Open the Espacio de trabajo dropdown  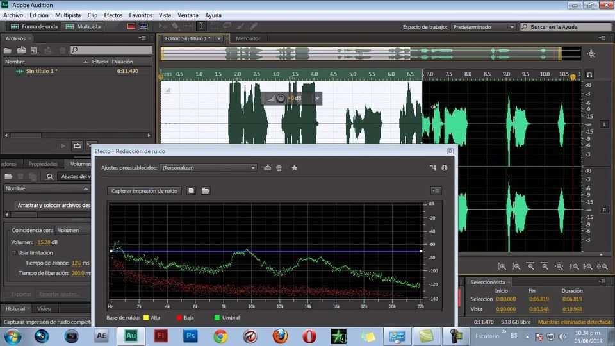pyautogui.click(x=482, y=27)
